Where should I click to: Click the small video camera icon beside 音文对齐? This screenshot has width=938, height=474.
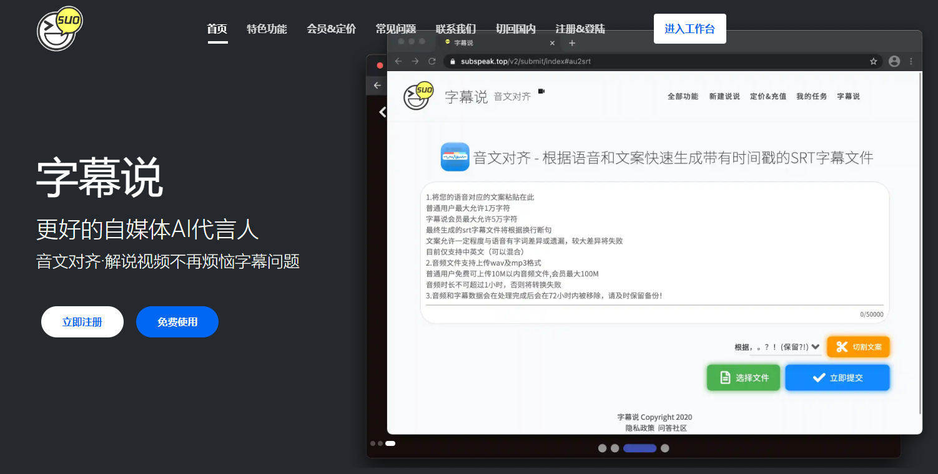[x=541, y=92]
